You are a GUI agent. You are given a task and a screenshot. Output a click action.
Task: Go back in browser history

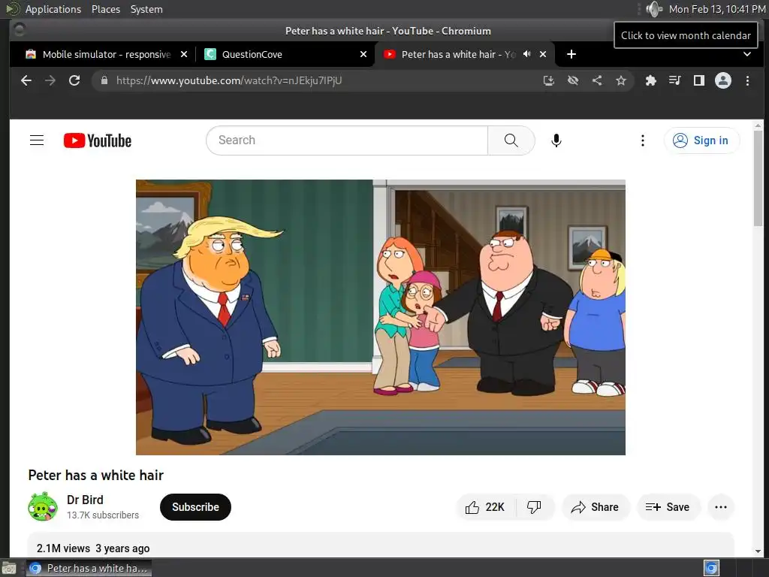[x=26, y=80]
